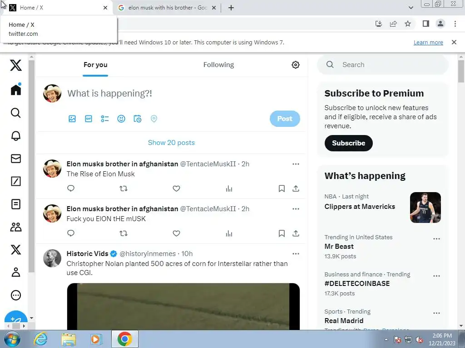Add media image icon to post

coord(72,119)
